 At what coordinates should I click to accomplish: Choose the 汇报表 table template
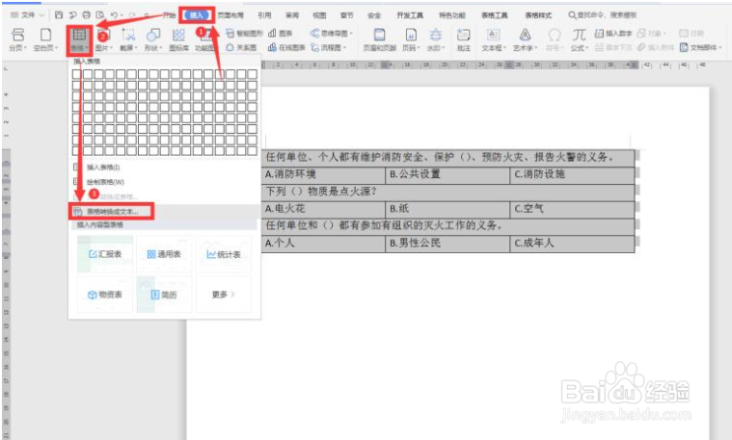click(105, 254)
